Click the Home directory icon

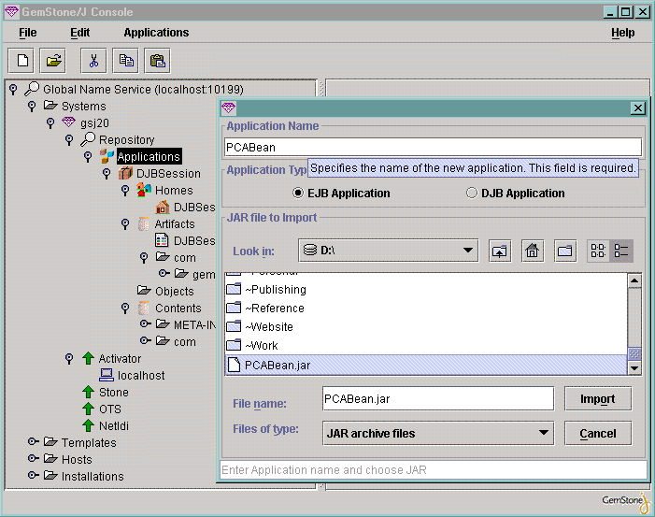pyautogui.click(x=533, y=251)
